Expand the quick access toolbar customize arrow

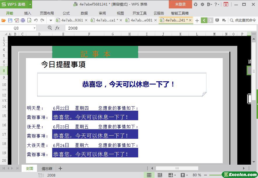(x=51, y=20)
